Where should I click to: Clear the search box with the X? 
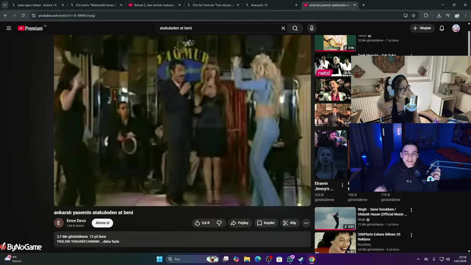tap(283, 28)
